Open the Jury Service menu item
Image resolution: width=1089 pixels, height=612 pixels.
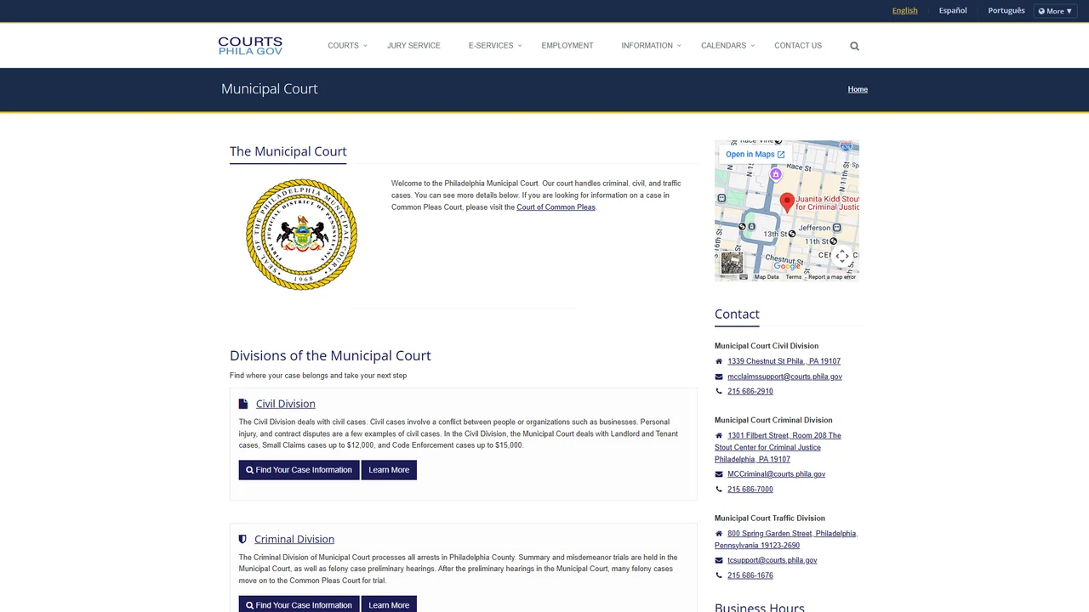point(413,46)
